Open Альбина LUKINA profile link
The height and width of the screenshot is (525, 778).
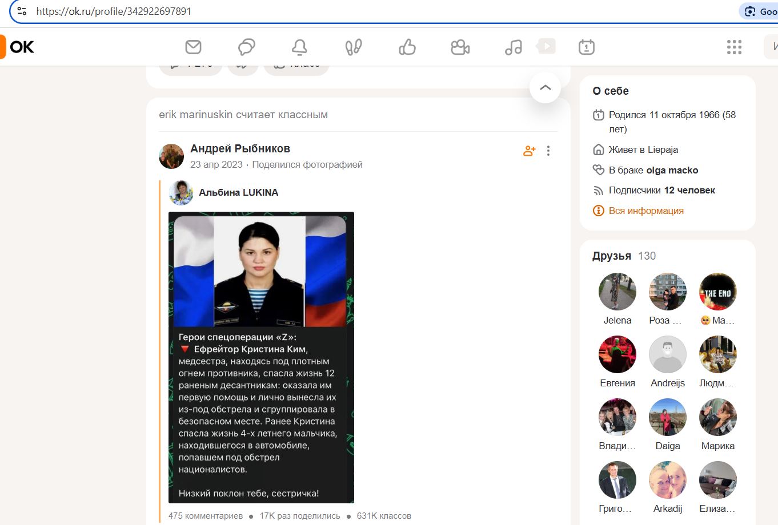(238, 192)
